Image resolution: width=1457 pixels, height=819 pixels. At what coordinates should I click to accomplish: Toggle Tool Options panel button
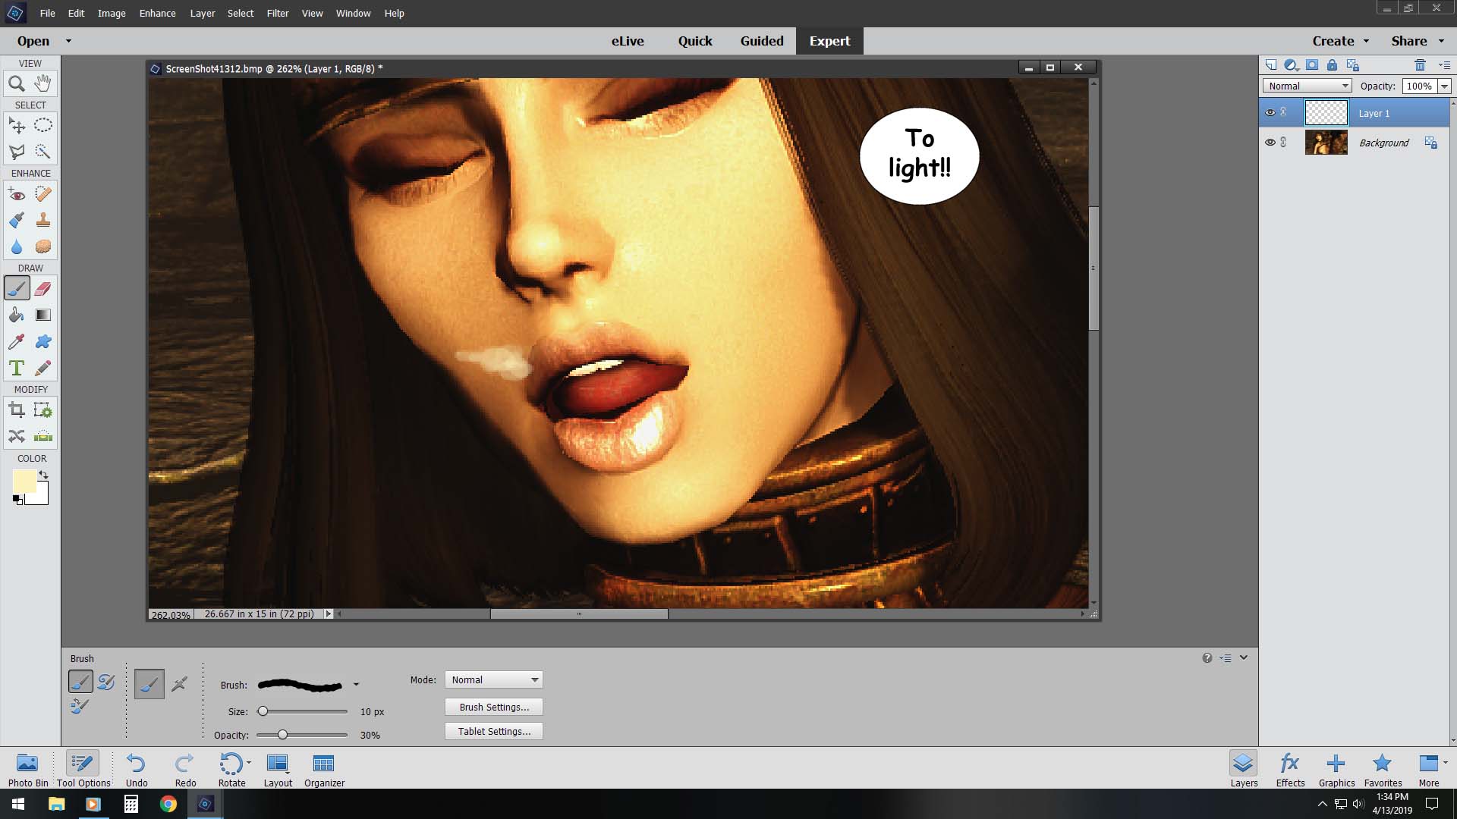pyautogui.click(x=83, y=770)
